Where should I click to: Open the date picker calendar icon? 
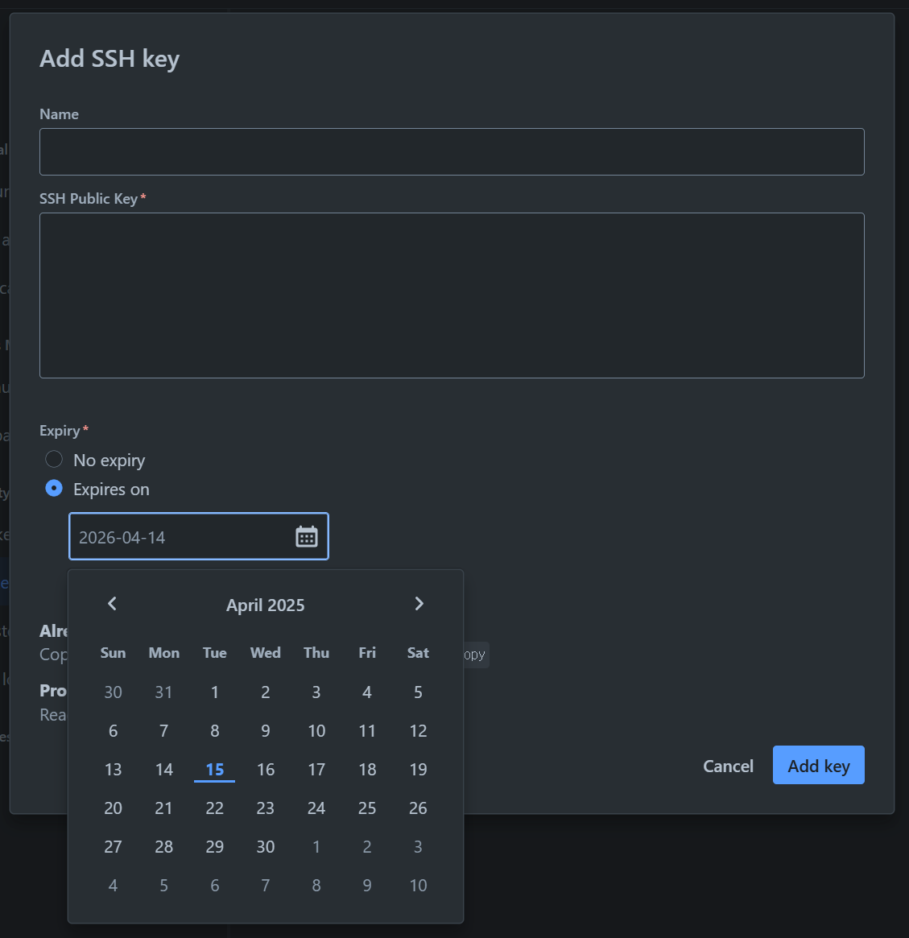(306, 535)
